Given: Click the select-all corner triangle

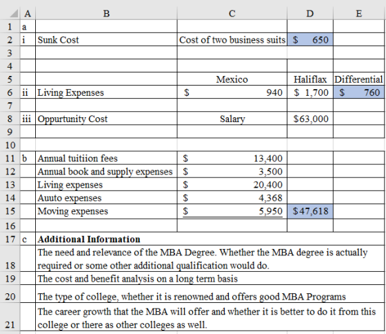Looking at the screenshot, I should click(x=14, y=14).
